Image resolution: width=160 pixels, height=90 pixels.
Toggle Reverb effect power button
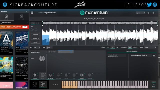[x=92, y=74]
